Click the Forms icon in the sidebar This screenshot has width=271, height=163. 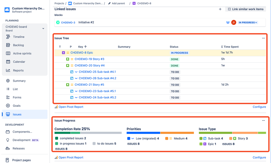pyautogui.click(x=8, y=97)
